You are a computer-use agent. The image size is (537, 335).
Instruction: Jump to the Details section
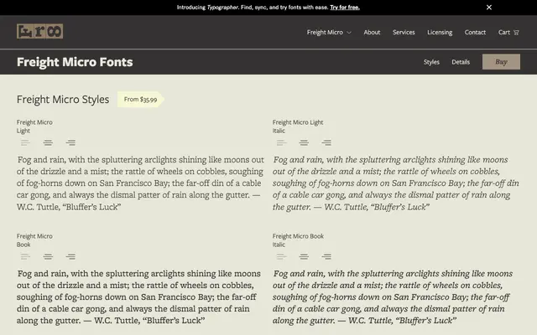pos(461,62)
